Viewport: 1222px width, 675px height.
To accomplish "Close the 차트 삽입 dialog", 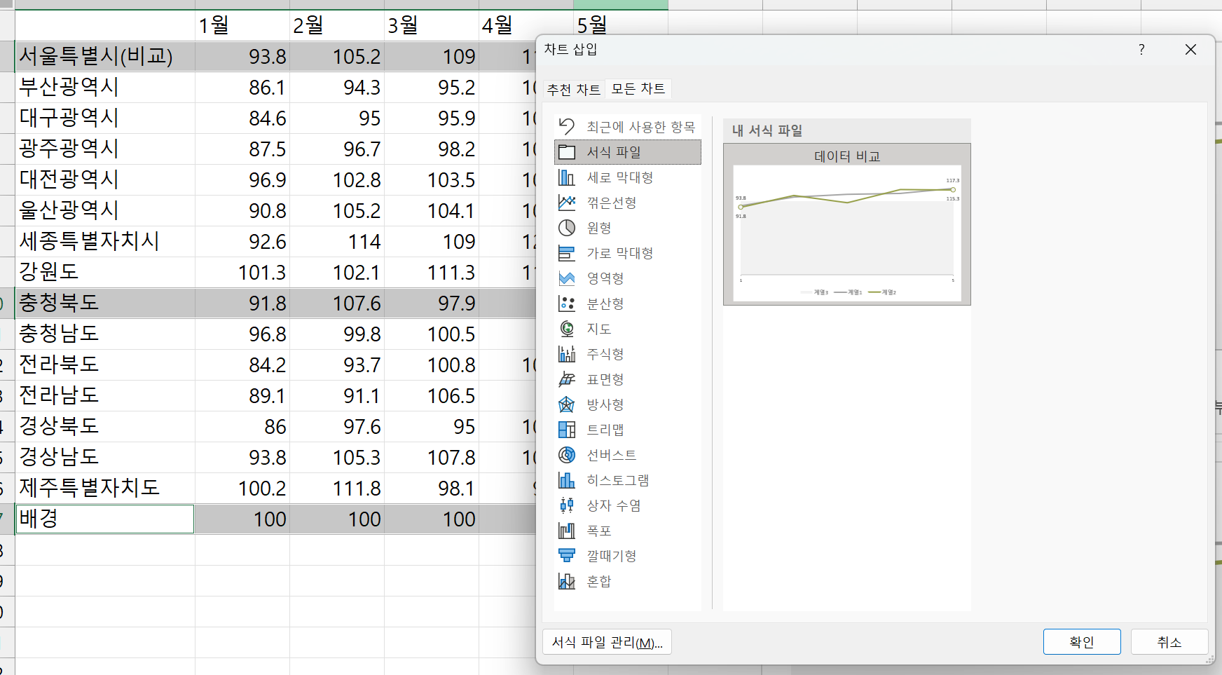I will click(x=1190, y=49).
